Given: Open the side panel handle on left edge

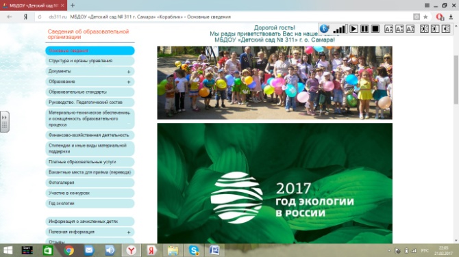Looking at the screenshot, I should click(4, 122).
